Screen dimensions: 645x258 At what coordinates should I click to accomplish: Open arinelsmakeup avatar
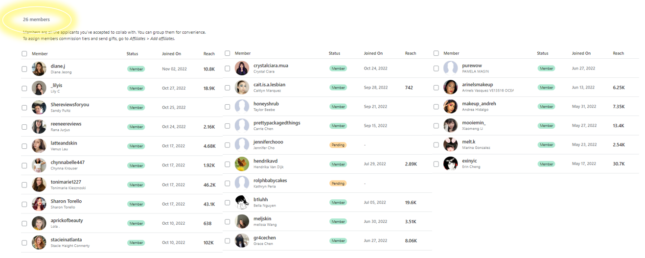(450, 87)
